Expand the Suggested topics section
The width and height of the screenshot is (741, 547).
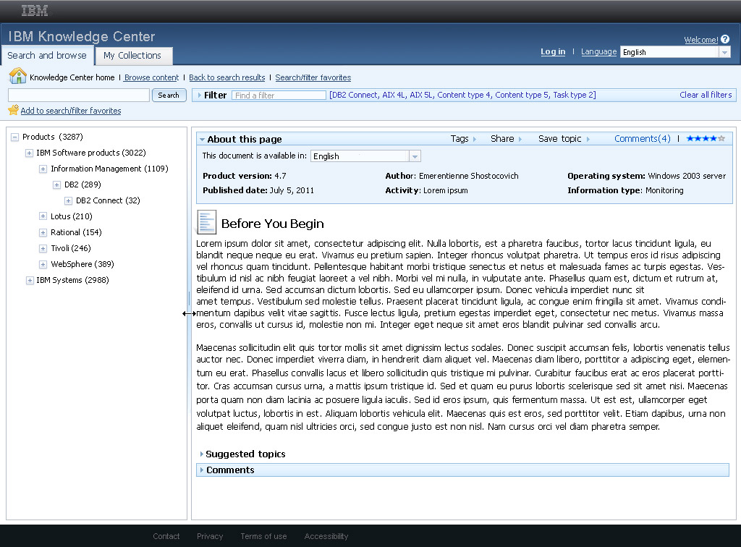coord(202,454)
